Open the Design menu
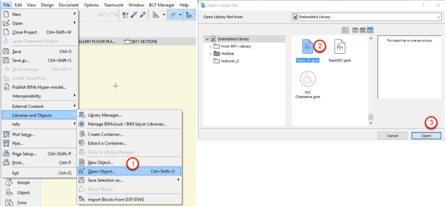Screen dimensions: 445x207 (x=47, y=5)
